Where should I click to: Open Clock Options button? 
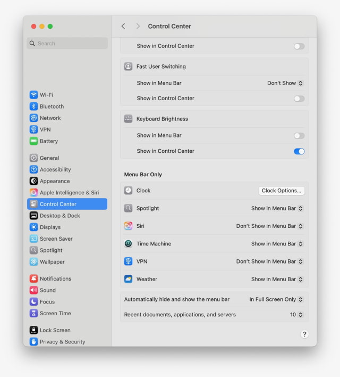(x=281, y=191)
